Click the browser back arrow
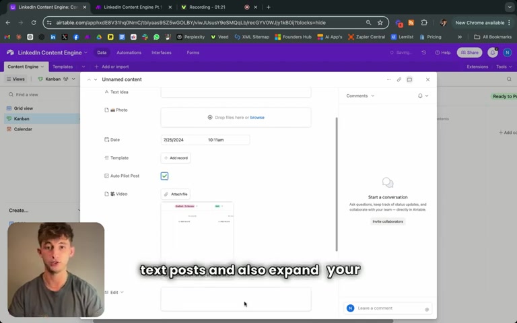Image resolution: width=517 pixels, height=323 pixels. pos(8,23)
